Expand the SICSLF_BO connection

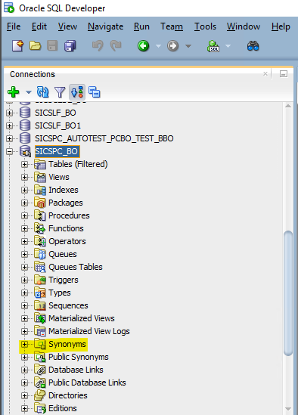(x=10, y=113)
